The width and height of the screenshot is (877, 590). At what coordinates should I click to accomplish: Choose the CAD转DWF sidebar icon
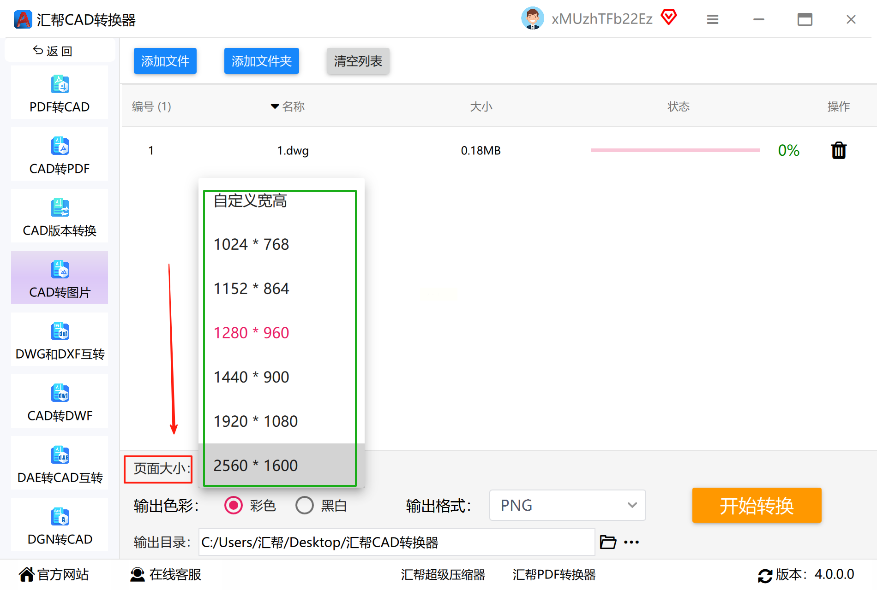(60, 393)
